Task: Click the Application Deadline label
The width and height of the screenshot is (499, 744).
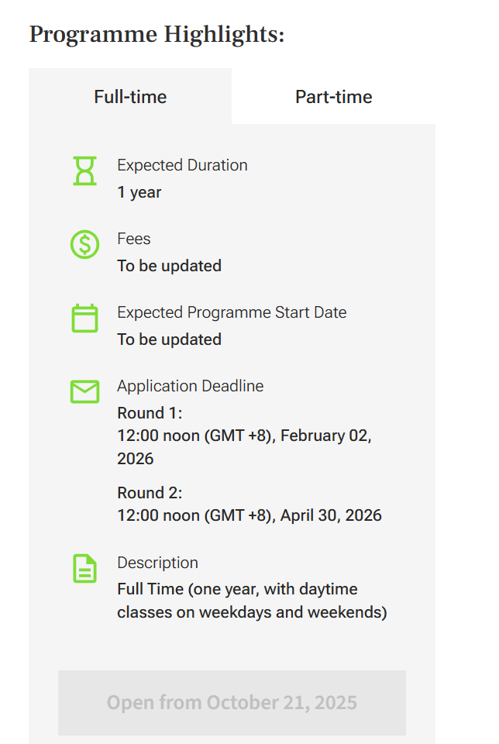Action: pos(190,386)
